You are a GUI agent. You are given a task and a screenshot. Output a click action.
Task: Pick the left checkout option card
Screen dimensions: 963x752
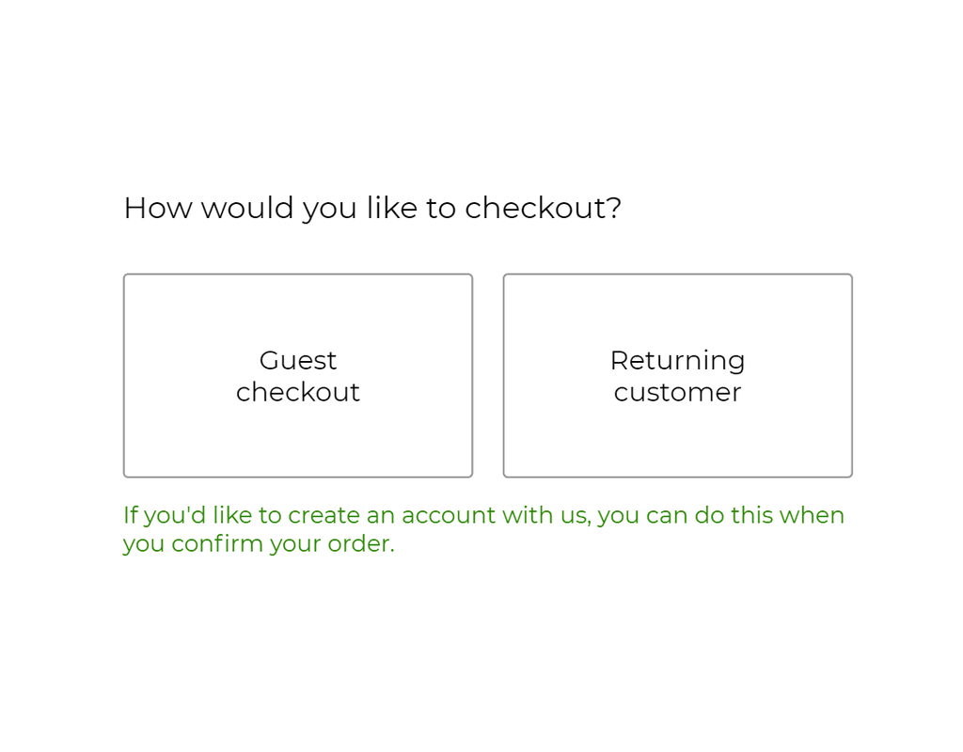(x=297, y=376)
